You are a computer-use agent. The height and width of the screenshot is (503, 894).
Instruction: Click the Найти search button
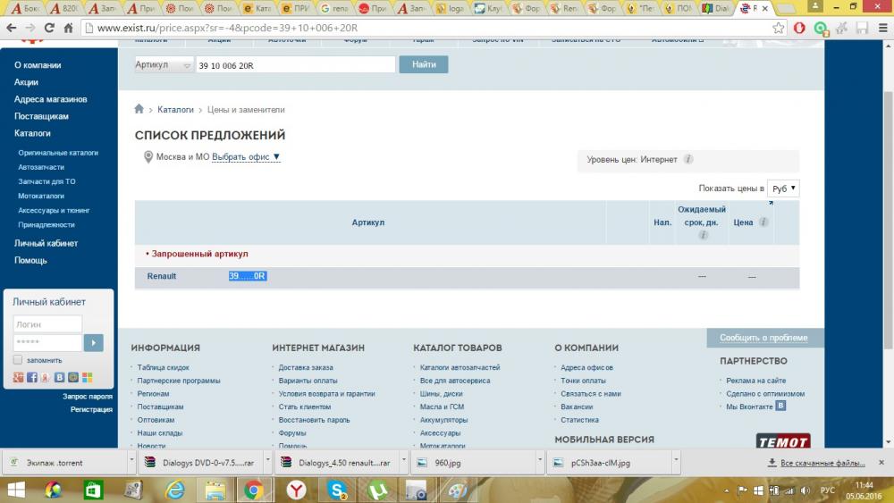click(x=424, y=64)
